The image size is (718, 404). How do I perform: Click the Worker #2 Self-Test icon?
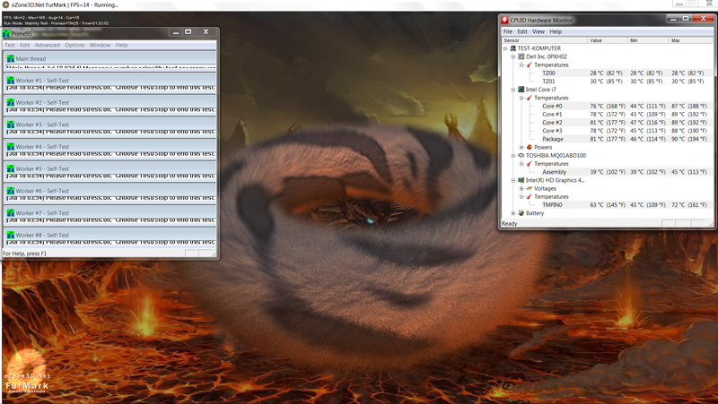tap(11, 102)
